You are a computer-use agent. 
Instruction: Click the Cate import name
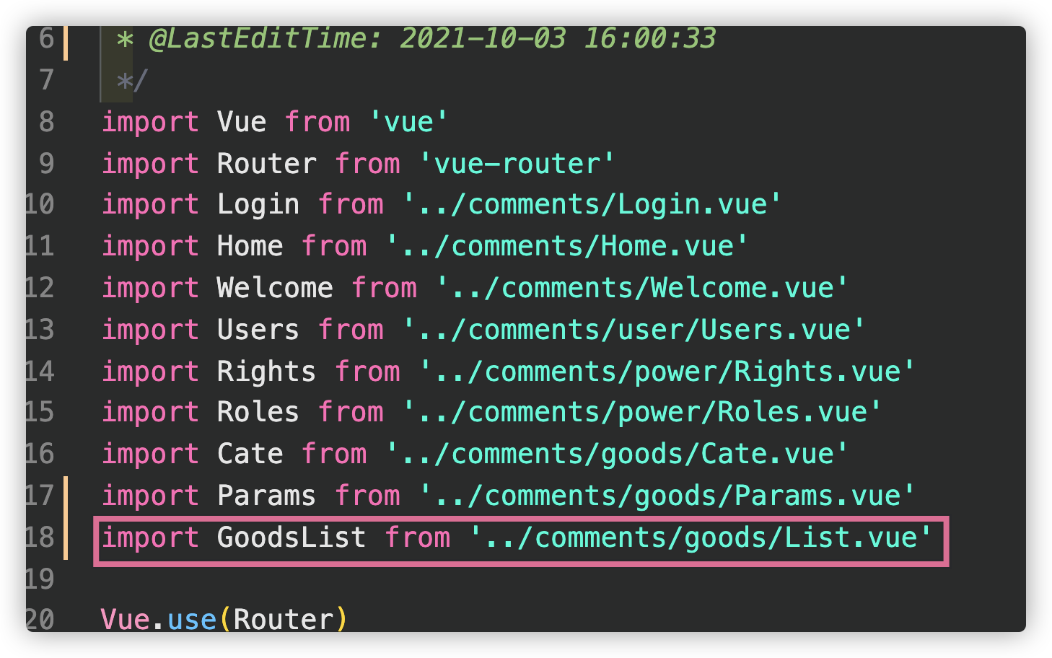click(250, 454)
